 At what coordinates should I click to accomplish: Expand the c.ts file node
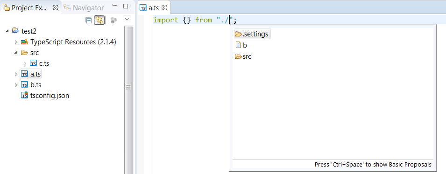coord(25,64)
